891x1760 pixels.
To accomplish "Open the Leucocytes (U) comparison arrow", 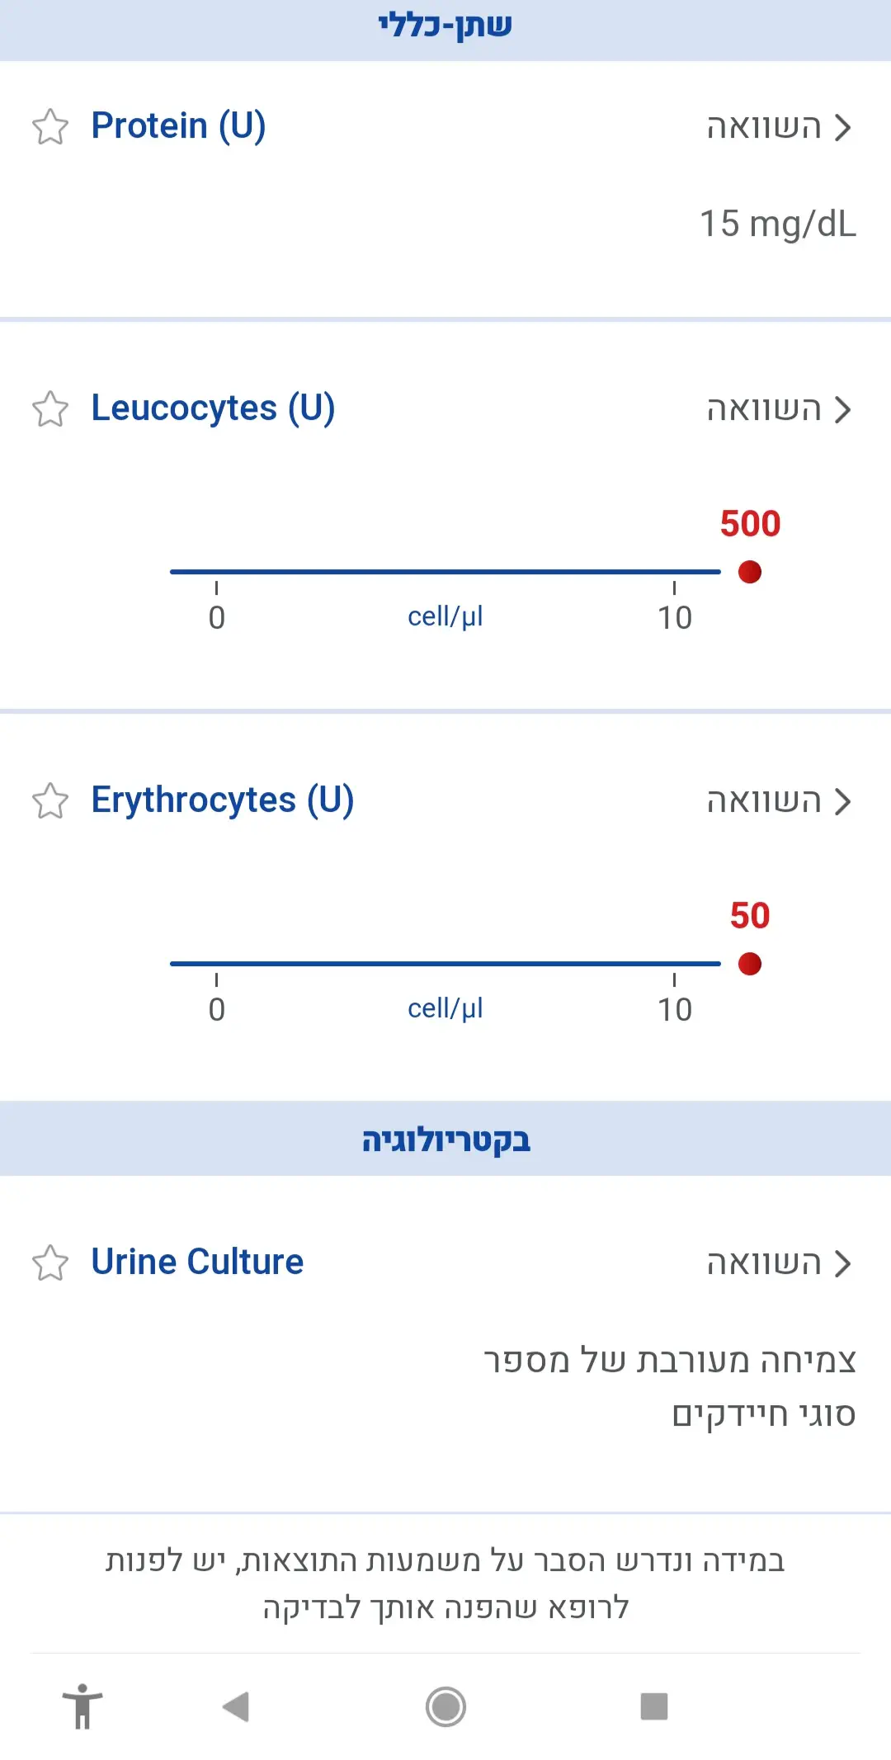I will tap(841, 410).
